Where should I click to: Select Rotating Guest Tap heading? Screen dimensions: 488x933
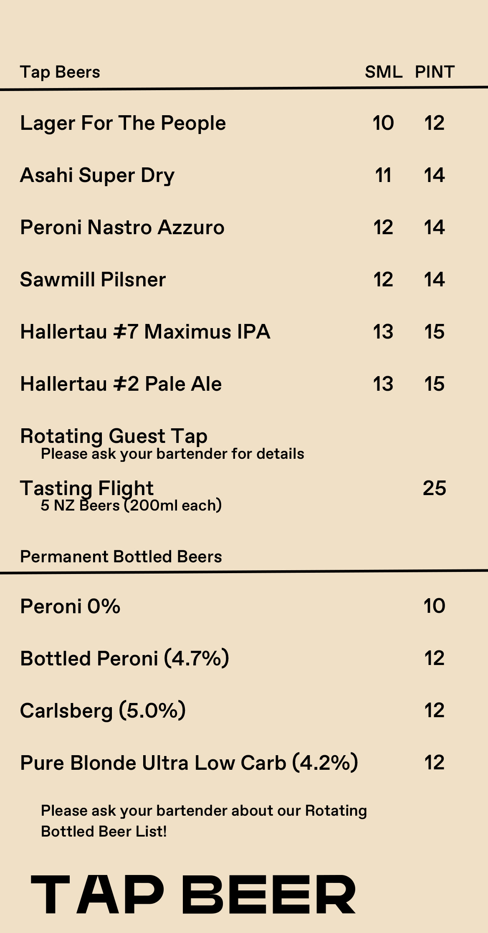tap(114, 436)
